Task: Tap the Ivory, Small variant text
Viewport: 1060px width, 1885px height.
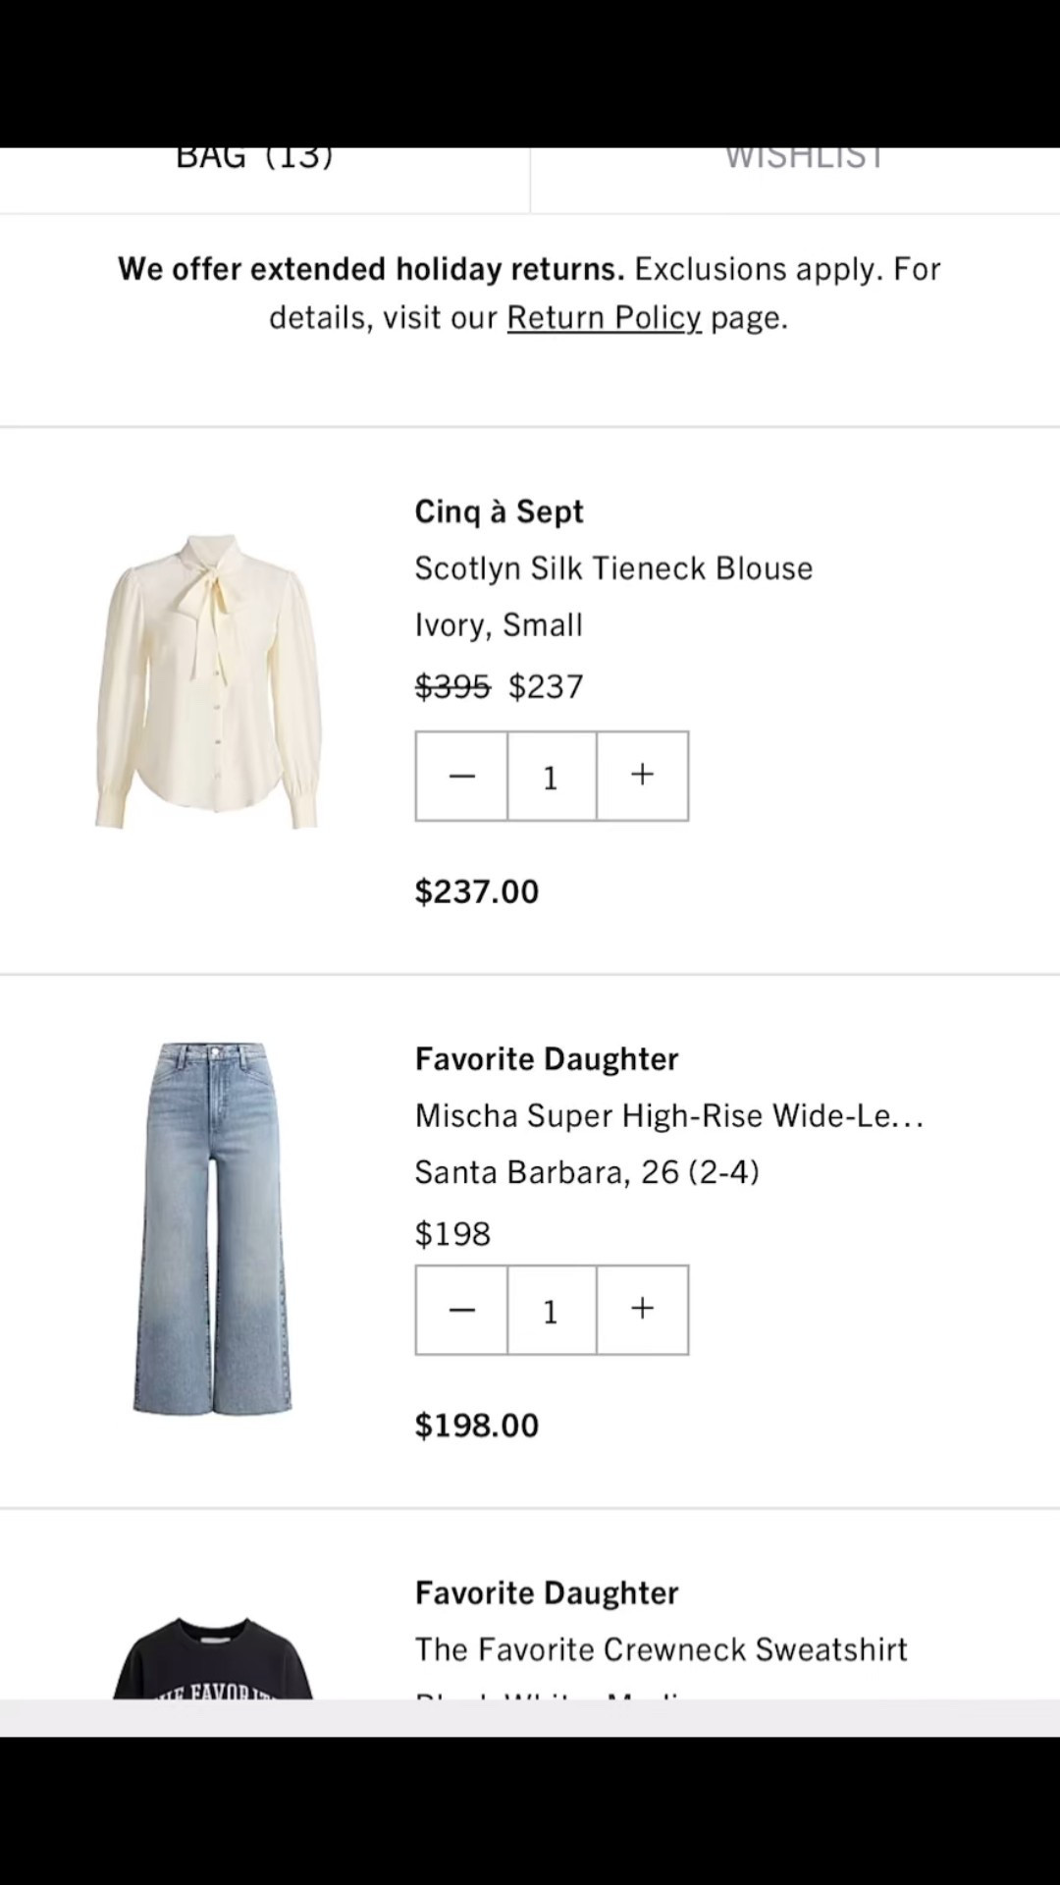Action: click(499, 625)
